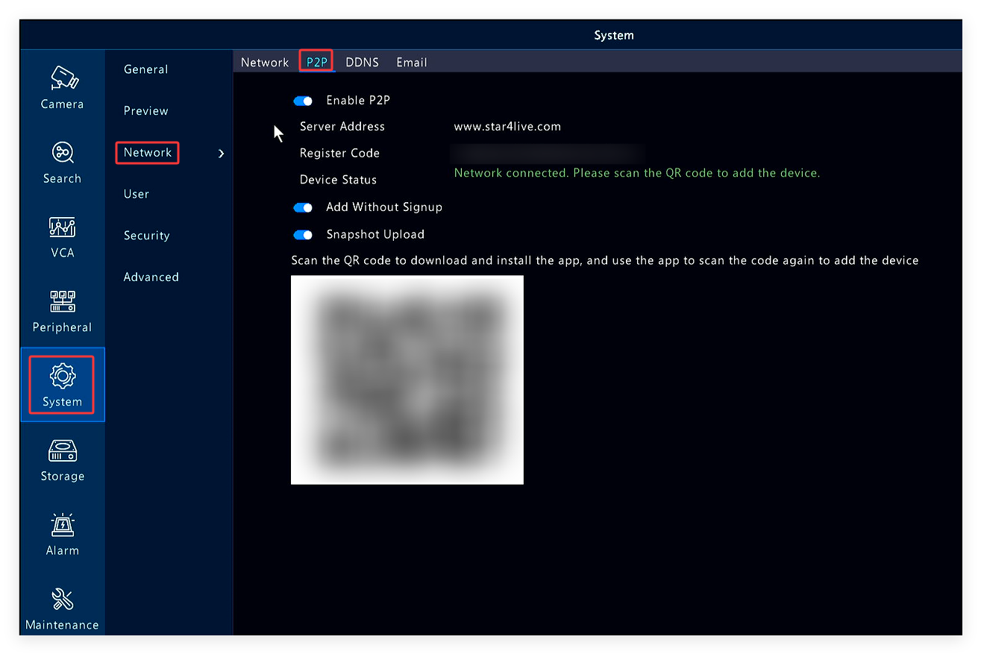Switch to the DDNS tab
The image size is (981, 654).
[362, 63]
